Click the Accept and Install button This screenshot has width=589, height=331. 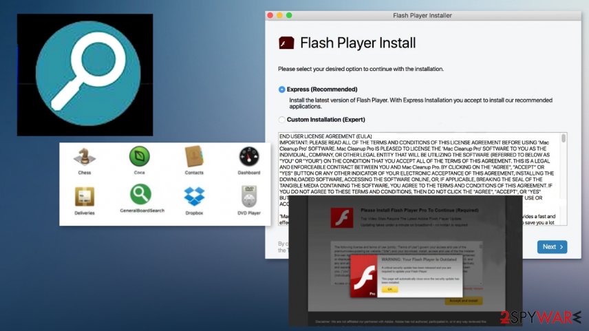coord(464,301)
